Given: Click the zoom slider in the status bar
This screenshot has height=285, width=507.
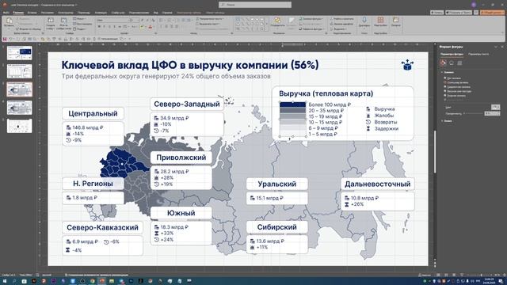Looking at the screenshot, I should click(481, 275).
